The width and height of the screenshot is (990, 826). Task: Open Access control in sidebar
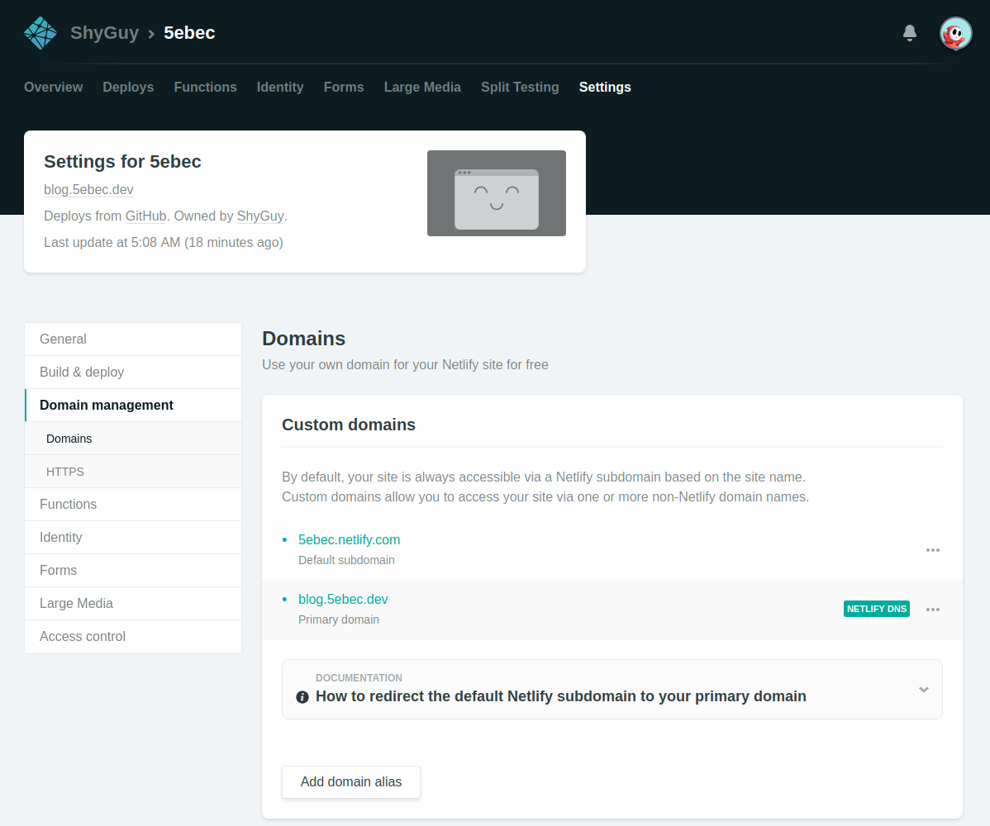tap(133, 637)
